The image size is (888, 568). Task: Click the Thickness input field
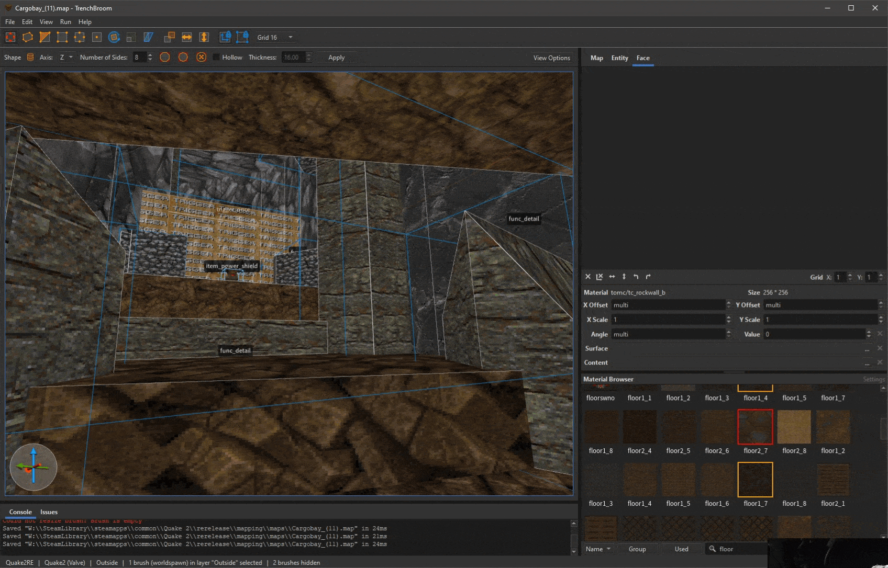point(293,58)
